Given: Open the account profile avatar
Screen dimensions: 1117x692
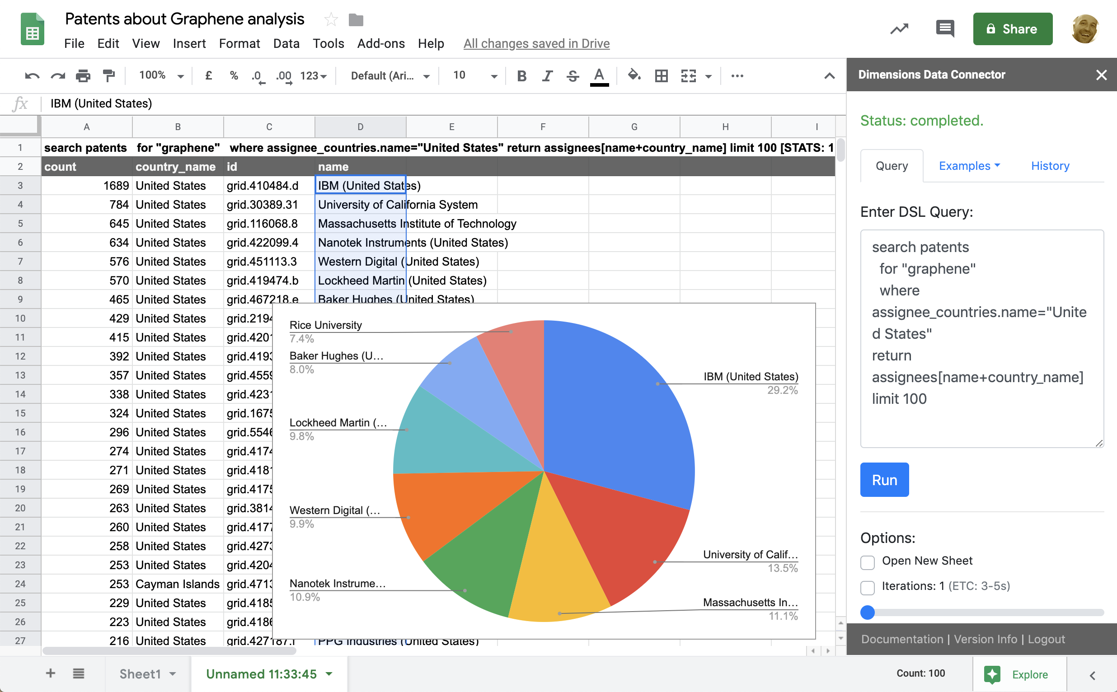Looking at the screenshot, I should coord(1085,29).
